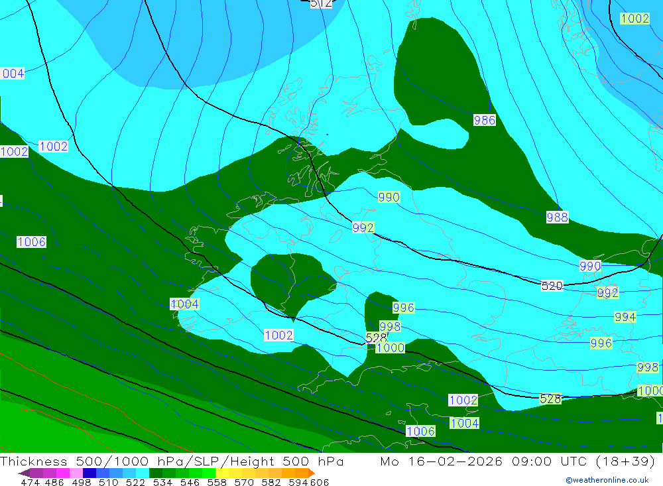Click the '582' legend value
This screenshot has width=663, height=486.
click(x=271, y=483)
